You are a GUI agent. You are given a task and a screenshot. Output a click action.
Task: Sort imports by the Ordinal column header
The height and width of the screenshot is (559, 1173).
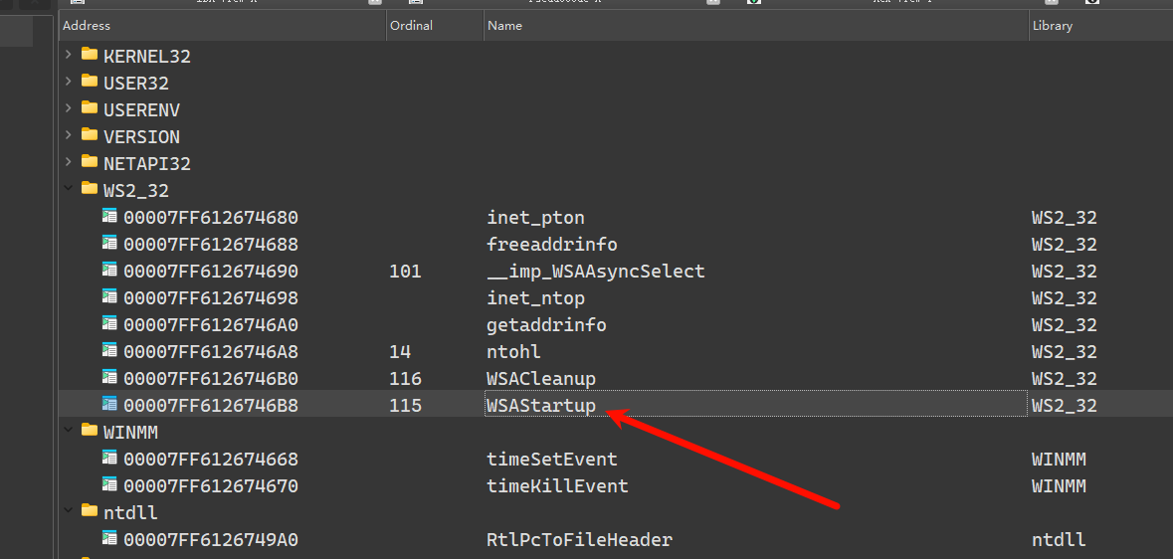[x=435, y=26]
